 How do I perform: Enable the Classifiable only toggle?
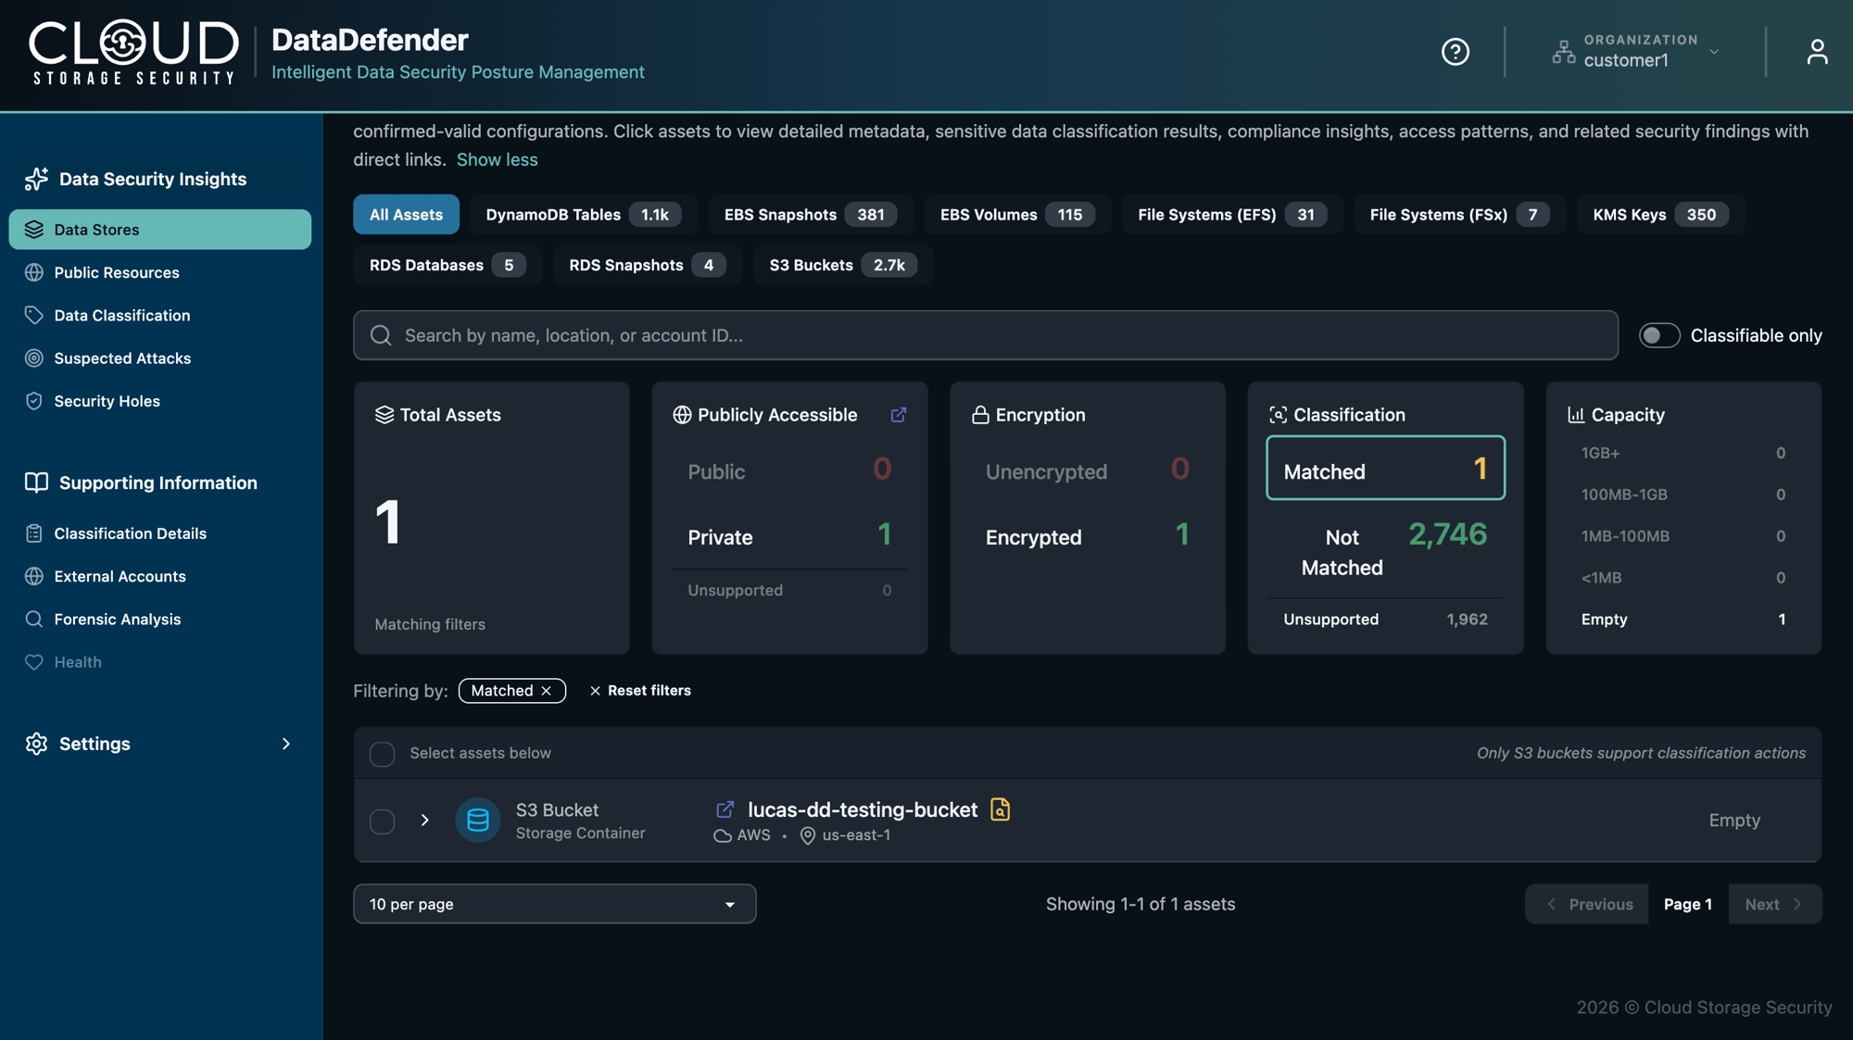point(1658,335)
